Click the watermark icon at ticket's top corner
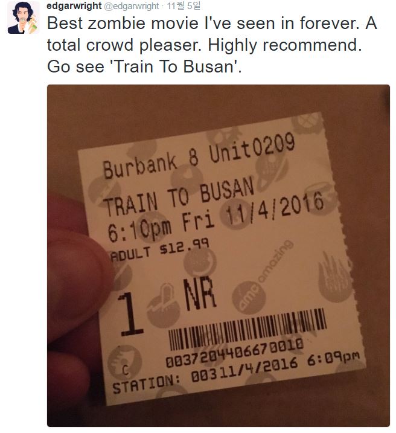The image size is (396, 433). [x=307, y=123]
